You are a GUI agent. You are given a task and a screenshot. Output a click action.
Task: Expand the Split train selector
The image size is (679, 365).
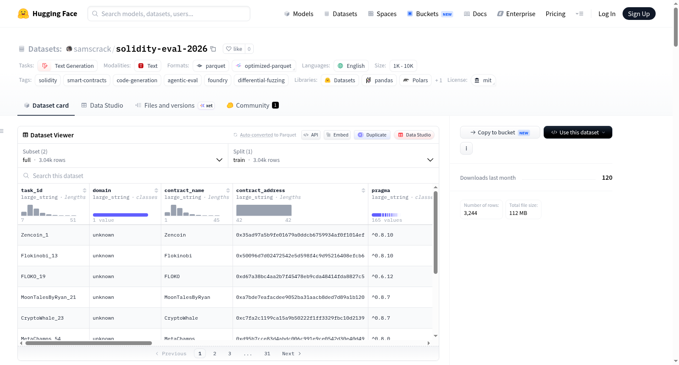[x=334, y=156]
